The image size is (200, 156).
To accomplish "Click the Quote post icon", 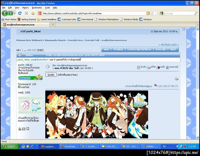I will click(141, 67).
